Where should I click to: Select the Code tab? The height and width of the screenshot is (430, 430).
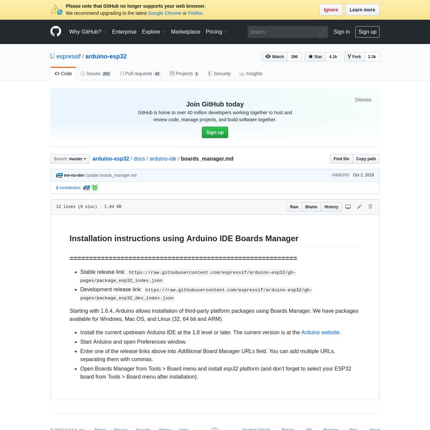[63, 74]
